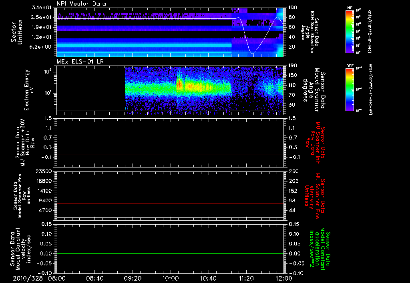
Task: Click the red line in Scanner Pos panel
Action: pos(170,203)
